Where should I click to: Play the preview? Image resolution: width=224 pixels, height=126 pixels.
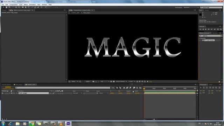coord(206,29)
